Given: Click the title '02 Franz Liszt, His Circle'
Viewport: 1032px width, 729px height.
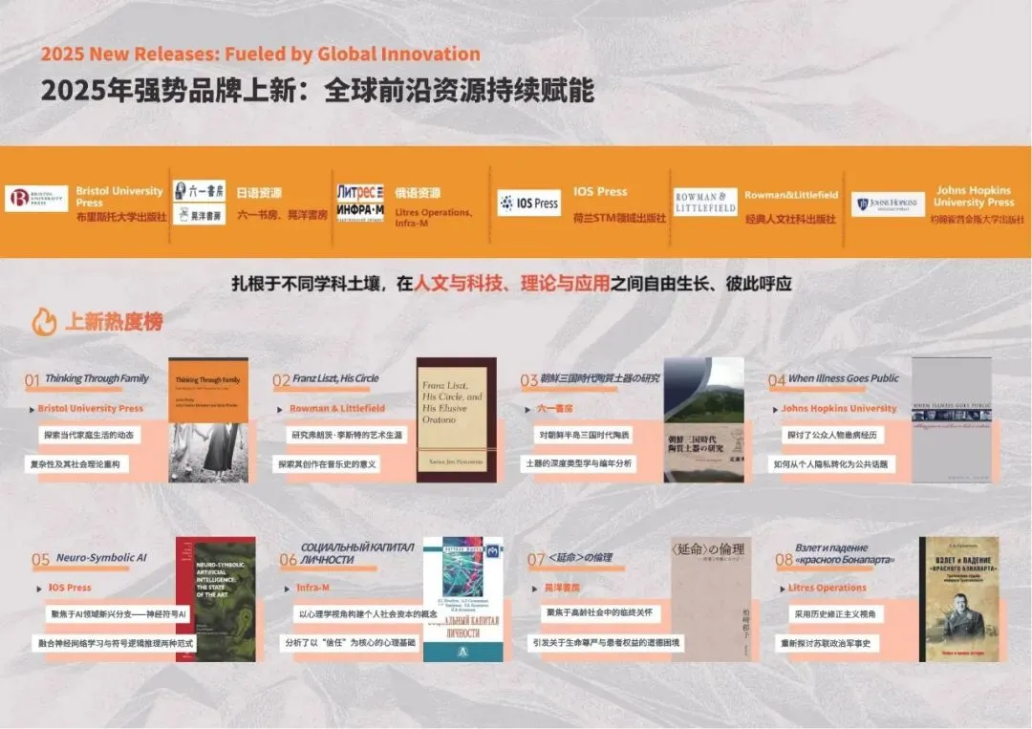Looking at the screenshot, I should pyautogui.click(x=326, y=379).
